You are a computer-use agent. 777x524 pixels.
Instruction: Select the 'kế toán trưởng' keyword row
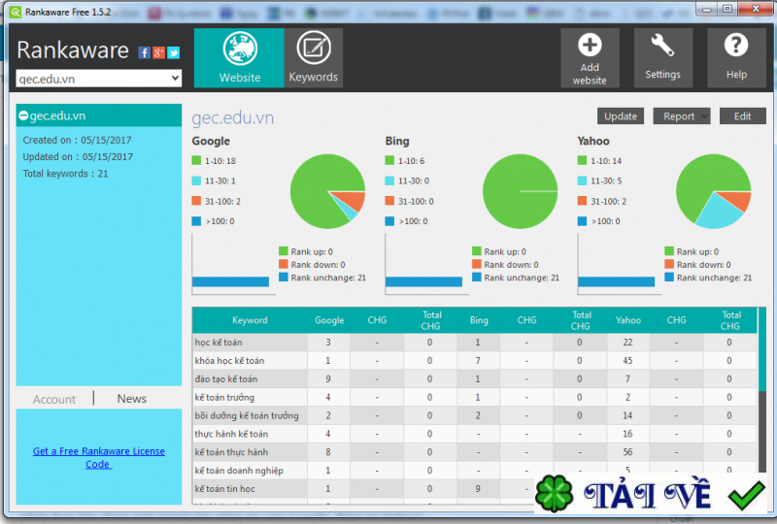tap(475, 397)
